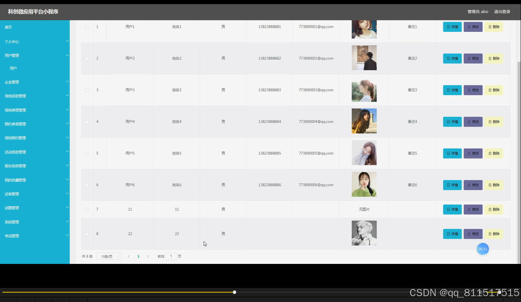Go to the next page arrow
The width and height of the screenshot is (521, 302).
click(148, 256)
